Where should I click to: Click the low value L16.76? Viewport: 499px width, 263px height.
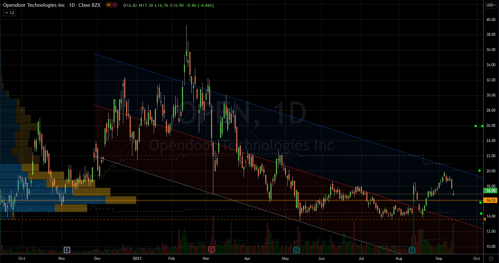(x=161, y=5)
